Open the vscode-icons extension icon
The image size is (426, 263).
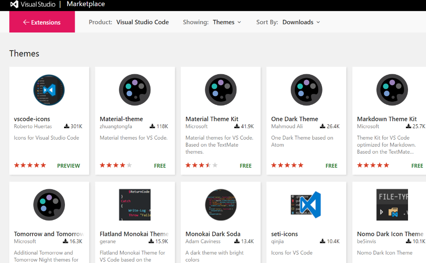(x=49, y=90)
